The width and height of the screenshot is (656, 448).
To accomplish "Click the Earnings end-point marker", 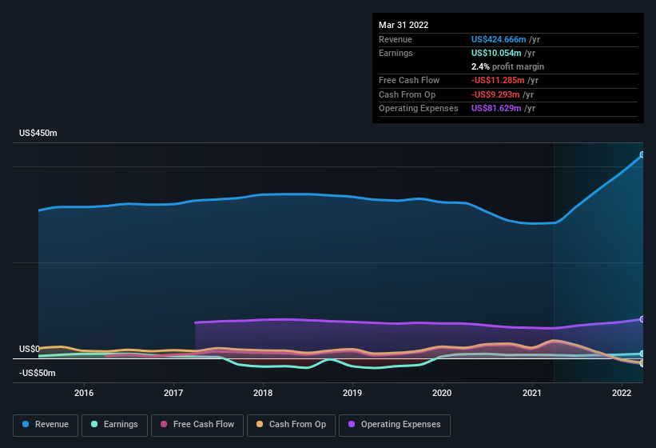I will pos(642,354).
